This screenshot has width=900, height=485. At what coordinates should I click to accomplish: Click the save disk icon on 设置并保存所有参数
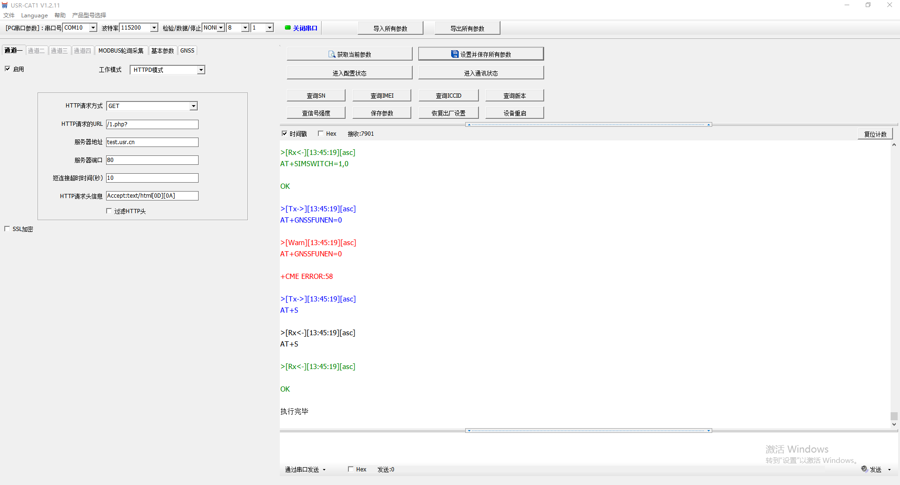click(x=454, y=54)
